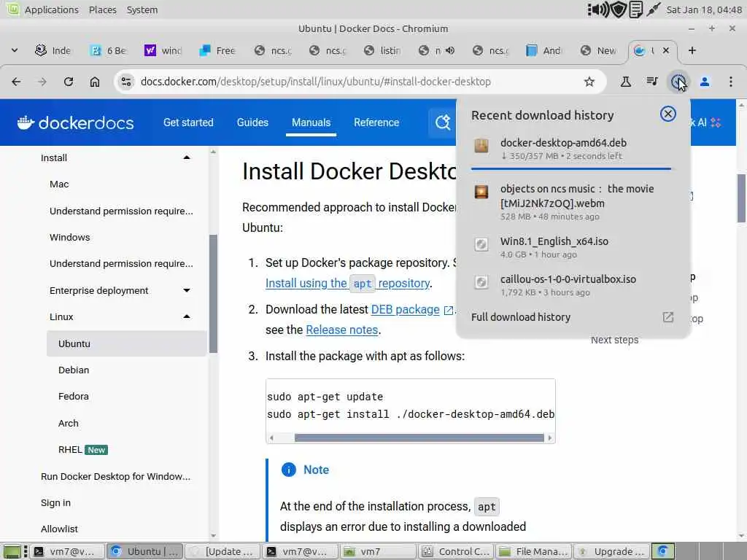Follow Install using the apt repository link

click(x=348, y=284)
